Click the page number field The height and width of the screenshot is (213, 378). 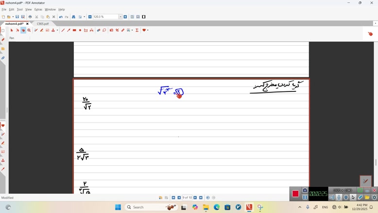coord(187,198)
